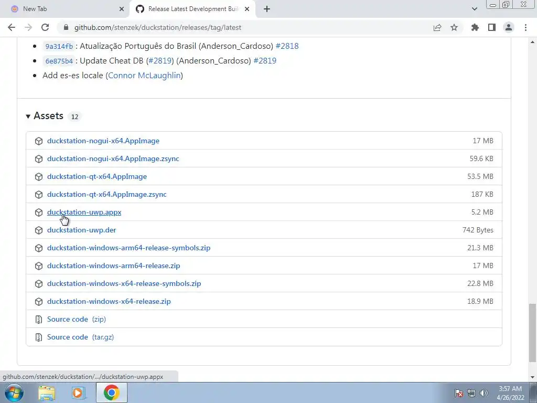Toggle the Chrome side panel icon

[x=492, y=27]
